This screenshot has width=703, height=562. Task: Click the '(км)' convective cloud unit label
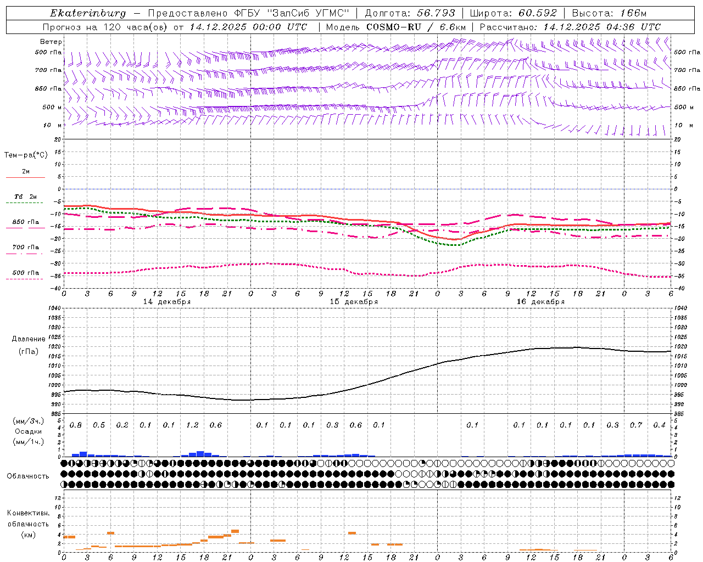coord(28,535)
